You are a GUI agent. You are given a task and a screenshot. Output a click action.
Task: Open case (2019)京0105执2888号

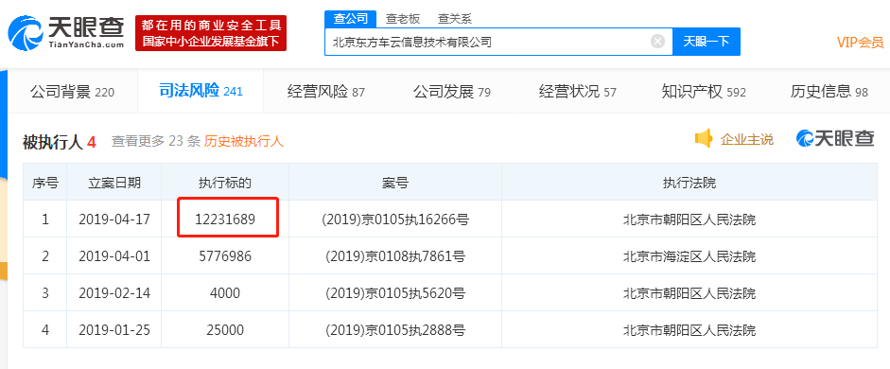tap(395, 330)
